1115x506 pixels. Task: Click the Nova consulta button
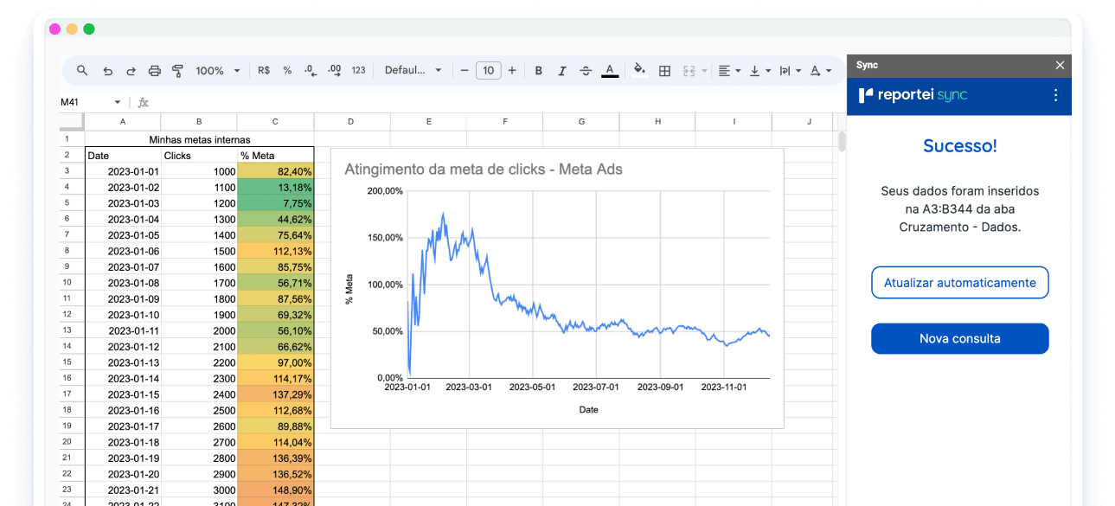(959, 339)
